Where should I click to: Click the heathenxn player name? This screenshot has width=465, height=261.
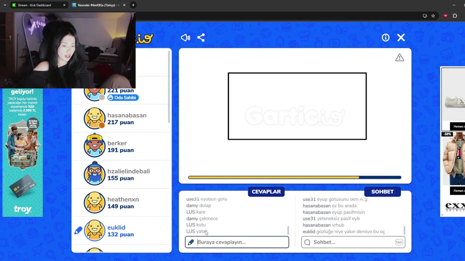[123, 199]
